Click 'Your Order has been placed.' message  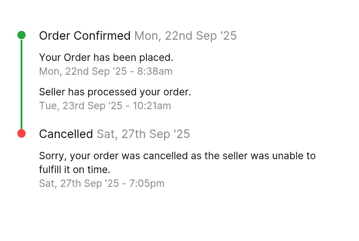106,57
